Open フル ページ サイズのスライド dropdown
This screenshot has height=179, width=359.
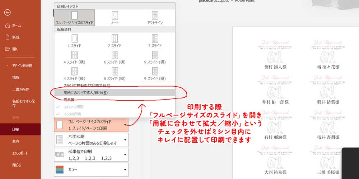91,125
